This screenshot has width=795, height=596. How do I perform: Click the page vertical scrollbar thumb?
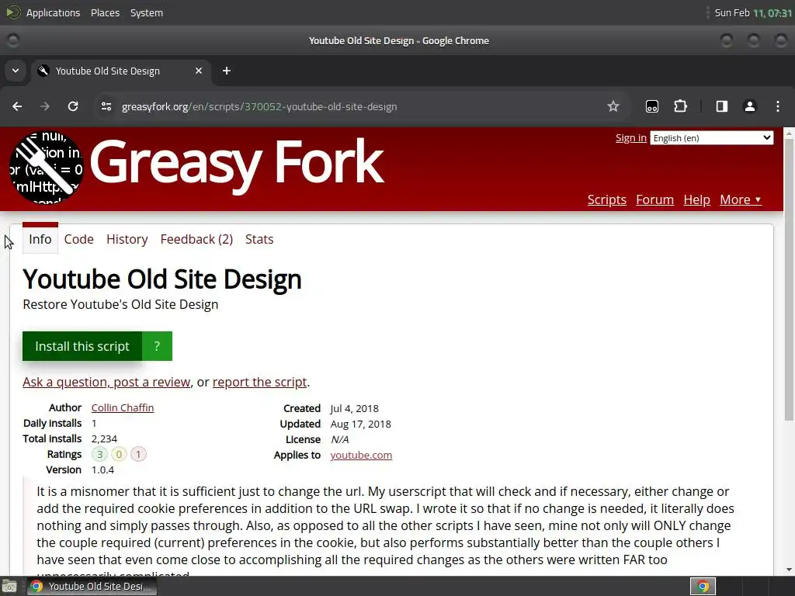[x=789, y=280]
